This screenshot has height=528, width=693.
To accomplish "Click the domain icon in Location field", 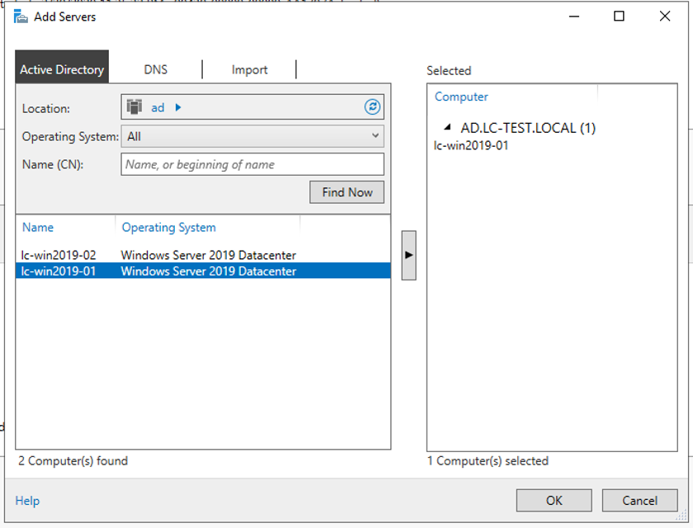I will (134, 107).
